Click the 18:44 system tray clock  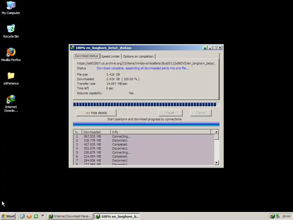(286, 217)
